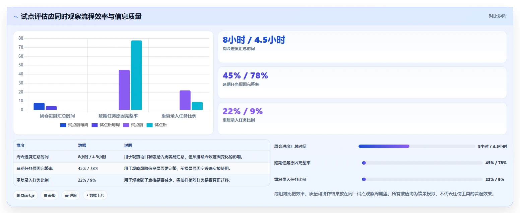Select the 周会进度汇总时间 row name in the table
The width and height of the screenshot is (520, 213).
[x=32, y=157]
